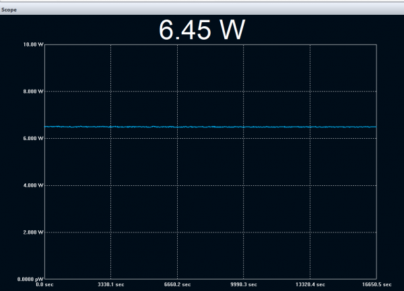Image resolution: width=404 pixels, height=291 pixels.
Task: Click grid intersection of 2.000 W and 3330.1 sec
Action: coord(110,232)
